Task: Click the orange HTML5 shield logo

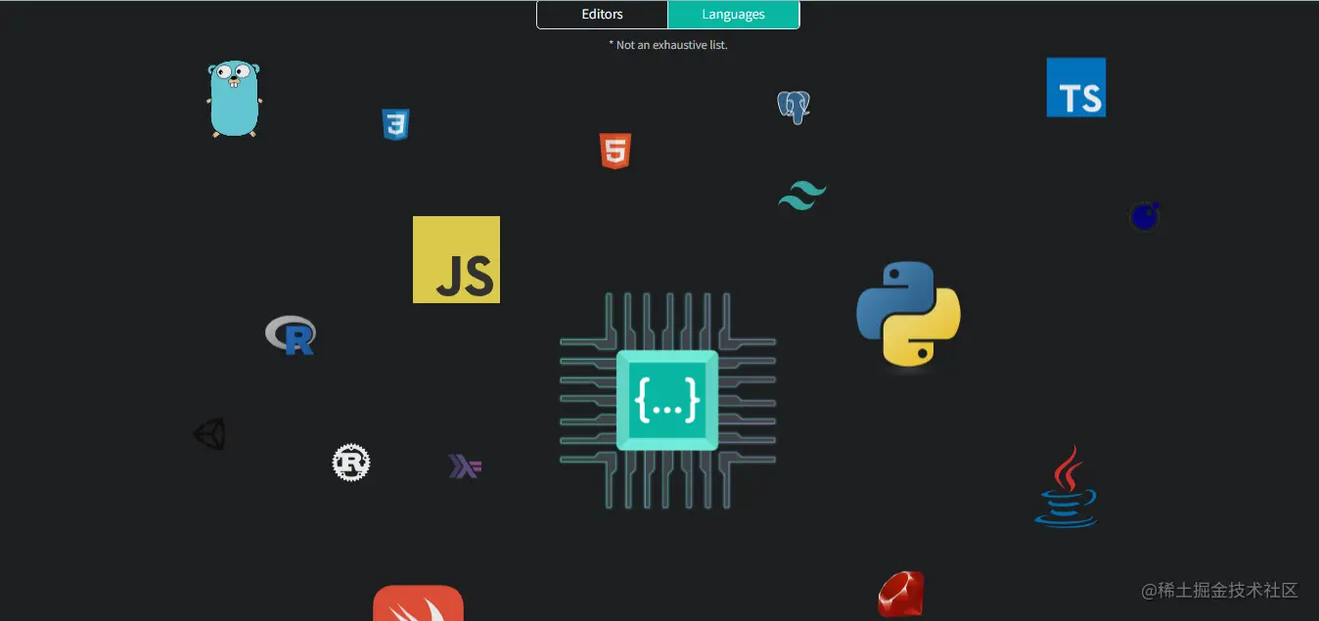Action: (x=615, y=152)
